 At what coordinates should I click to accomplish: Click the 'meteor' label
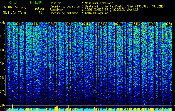(x=40, y=9)
